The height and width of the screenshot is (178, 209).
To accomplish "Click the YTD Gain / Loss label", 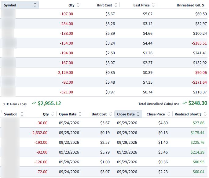I will [15, 104].
